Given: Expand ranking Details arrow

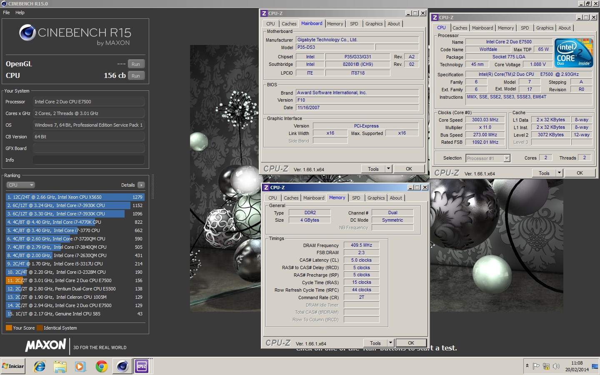Looking at the screenshot, I should pyautogui.click(x=141, y=185).
